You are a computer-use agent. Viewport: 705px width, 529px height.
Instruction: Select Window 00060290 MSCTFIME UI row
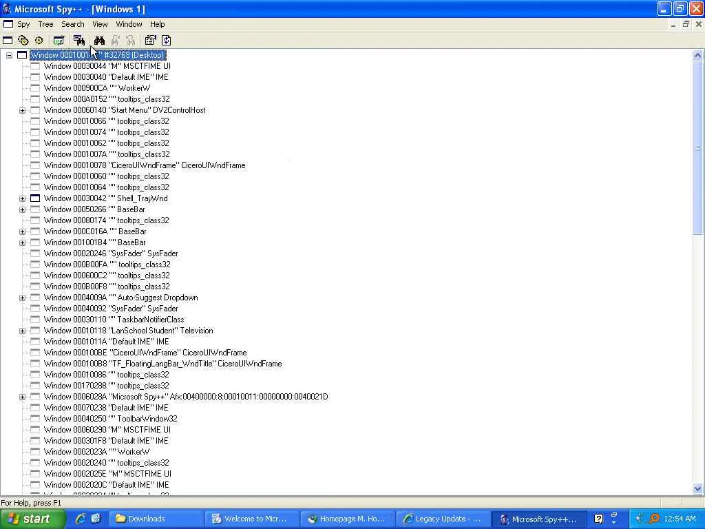click(107, 430)
